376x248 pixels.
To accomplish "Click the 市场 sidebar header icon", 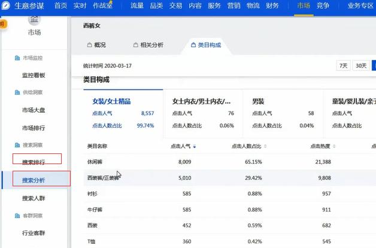I will [34, 20].
